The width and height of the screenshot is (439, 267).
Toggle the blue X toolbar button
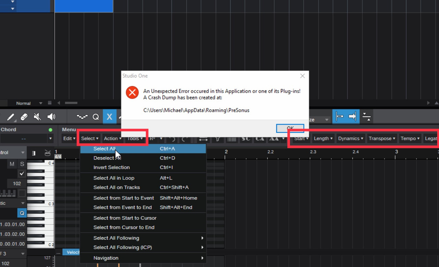coord(109,117)
